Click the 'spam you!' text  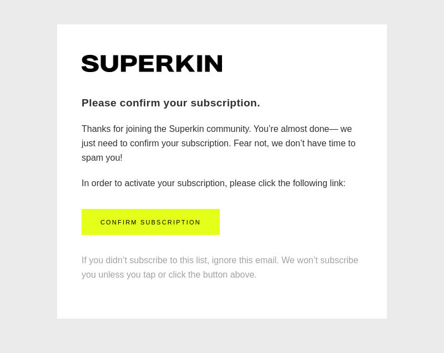(102, 158)
